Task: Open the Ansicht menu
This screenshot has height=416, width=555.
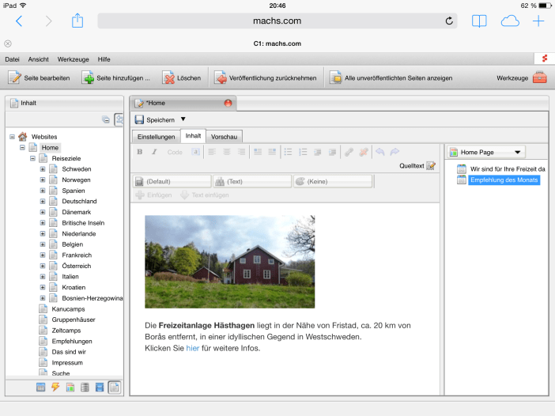Action: click(38, 59)
